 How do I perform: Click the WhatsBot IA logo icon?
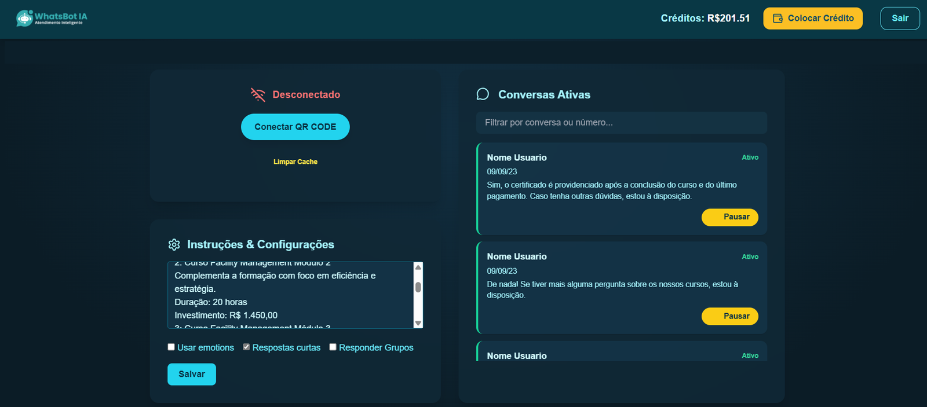24,19
